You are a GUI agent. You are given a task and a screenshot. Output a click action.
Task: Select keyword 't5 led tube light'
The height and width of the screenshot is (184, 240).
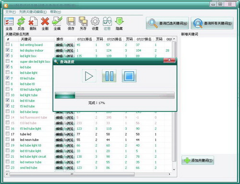point(31,129)
